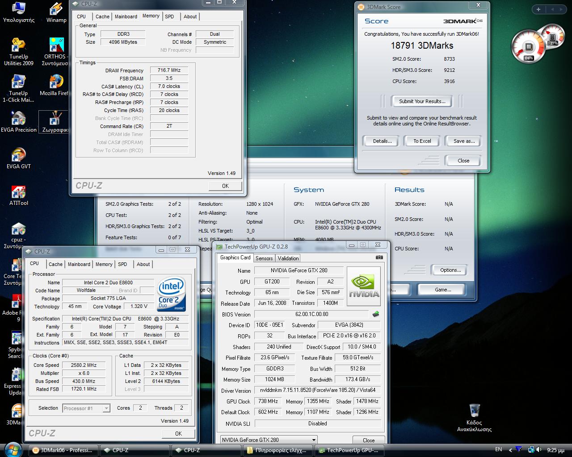Click the GPU Clock 738 MHz field
The width and height of the screenshot is (572, 457).
click(x=268, y=401)
